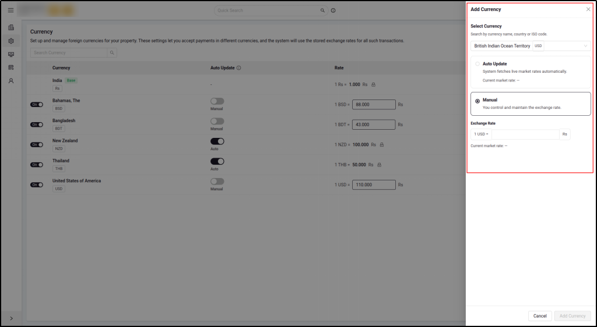The image size is (597, 327).
Task: Click lock icon on Thailand rate
Action: click(379, 165)
